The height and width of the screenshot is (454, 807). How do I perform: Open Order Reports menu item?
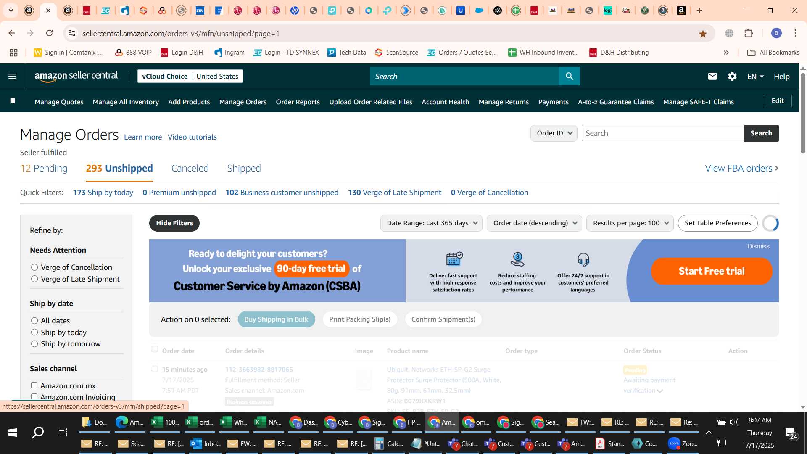298,102
